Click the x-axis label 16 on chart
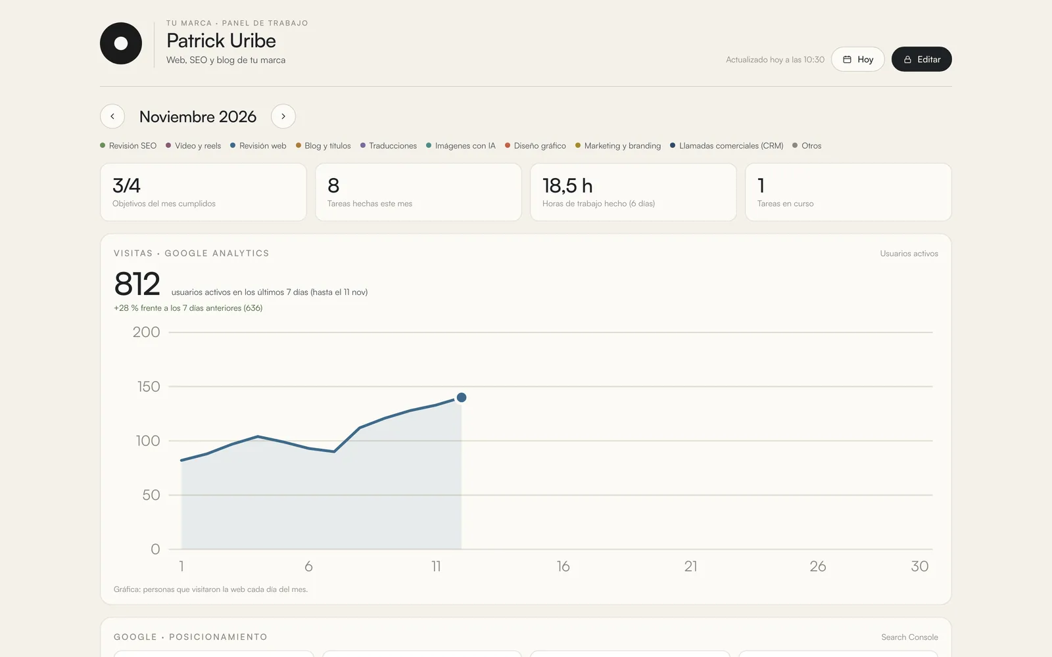This screenshot has height=657, width=1052. point(563,566)
